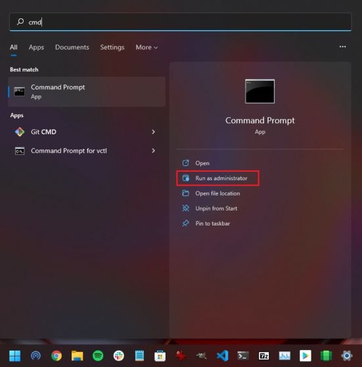This screenshot has height=367, width=362.
Task: Click the large Command Prompt preview thumbnail
Action: tap(260, 92)
